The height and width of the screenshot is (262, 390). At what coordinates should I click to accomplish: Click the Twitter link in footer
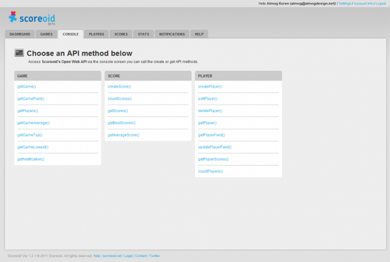click(x=155, y=256)
